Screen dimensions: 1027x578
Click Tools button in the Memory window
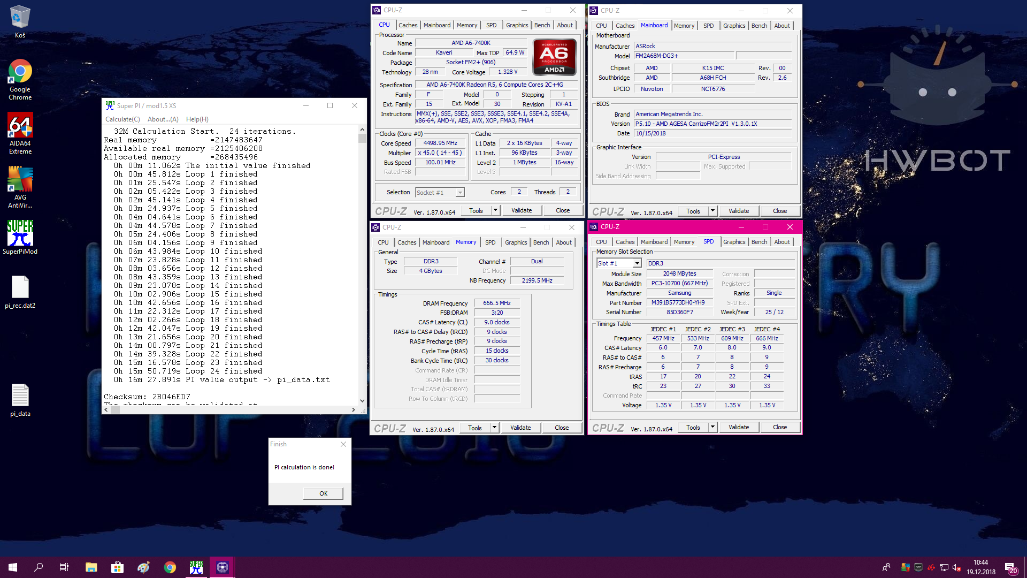[x=475, y=428]
